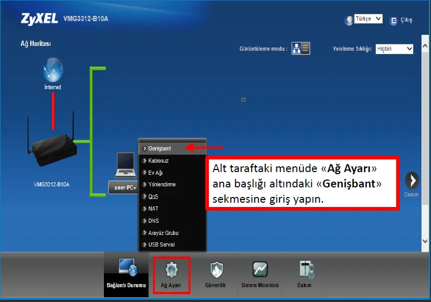Click the language user avatar icon
Viewport: 431px width, 302px height.
[x=349, y=21]
